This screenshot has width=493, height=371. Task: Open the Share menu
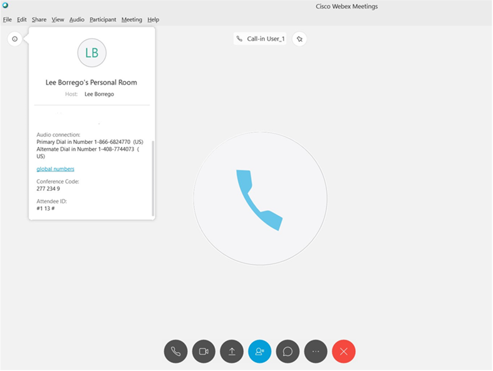[x=39, y=19]
